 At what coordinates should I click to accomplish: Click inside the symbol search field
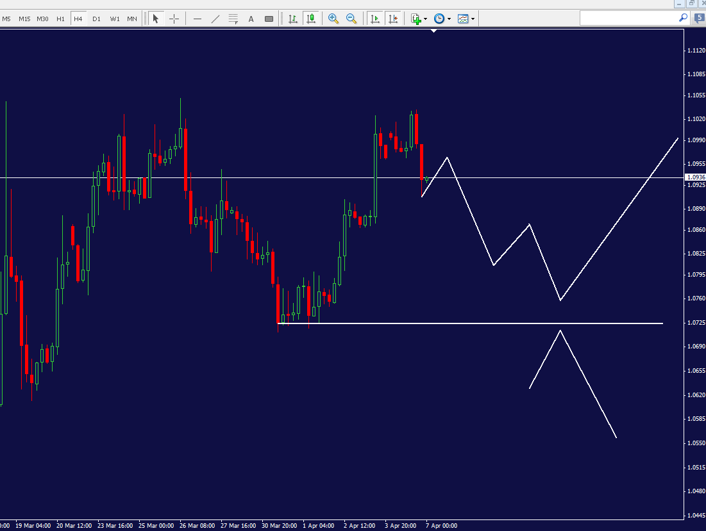tap(632, 18)
